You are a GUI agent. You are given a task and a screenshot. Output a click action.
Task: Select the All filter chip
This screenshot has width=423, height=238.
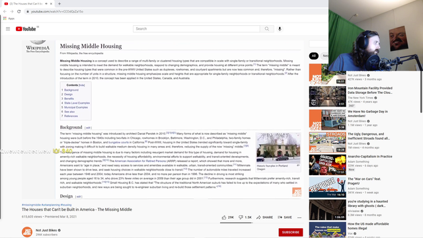[313, 56]
